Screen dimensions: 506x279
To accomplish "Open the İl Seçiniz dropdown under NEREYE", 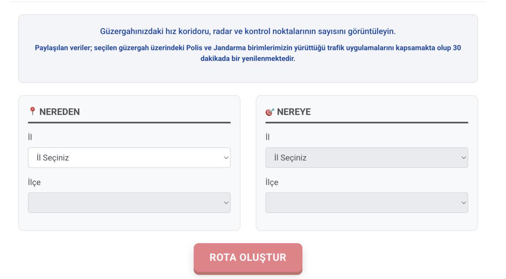I will pos(366,157).
